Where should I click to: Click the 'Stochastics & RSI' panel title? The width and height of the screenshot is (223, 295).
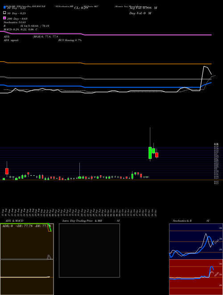point(191,221)
